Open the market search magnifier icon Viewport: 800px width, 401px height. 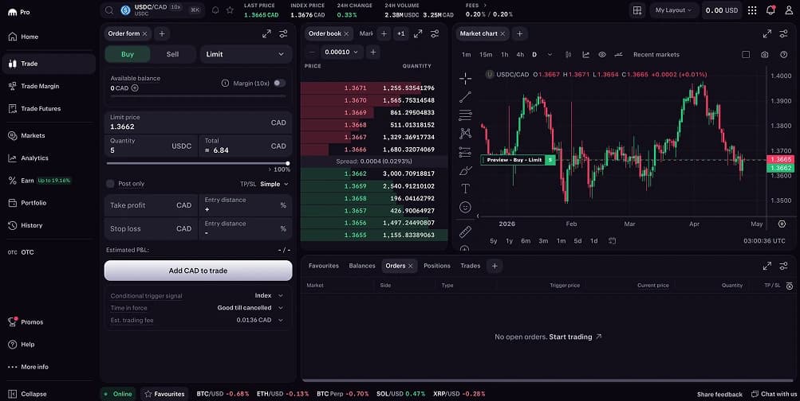[109, 10]
